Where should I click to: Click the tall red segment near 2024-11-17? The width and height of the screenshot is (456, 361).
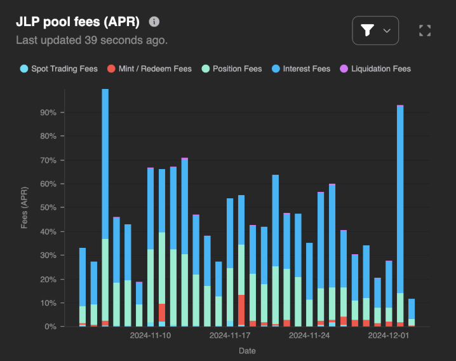[x=241, y=310]
